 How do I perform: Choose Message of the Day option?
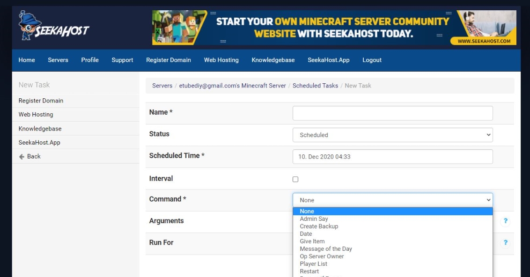[392, 249]
